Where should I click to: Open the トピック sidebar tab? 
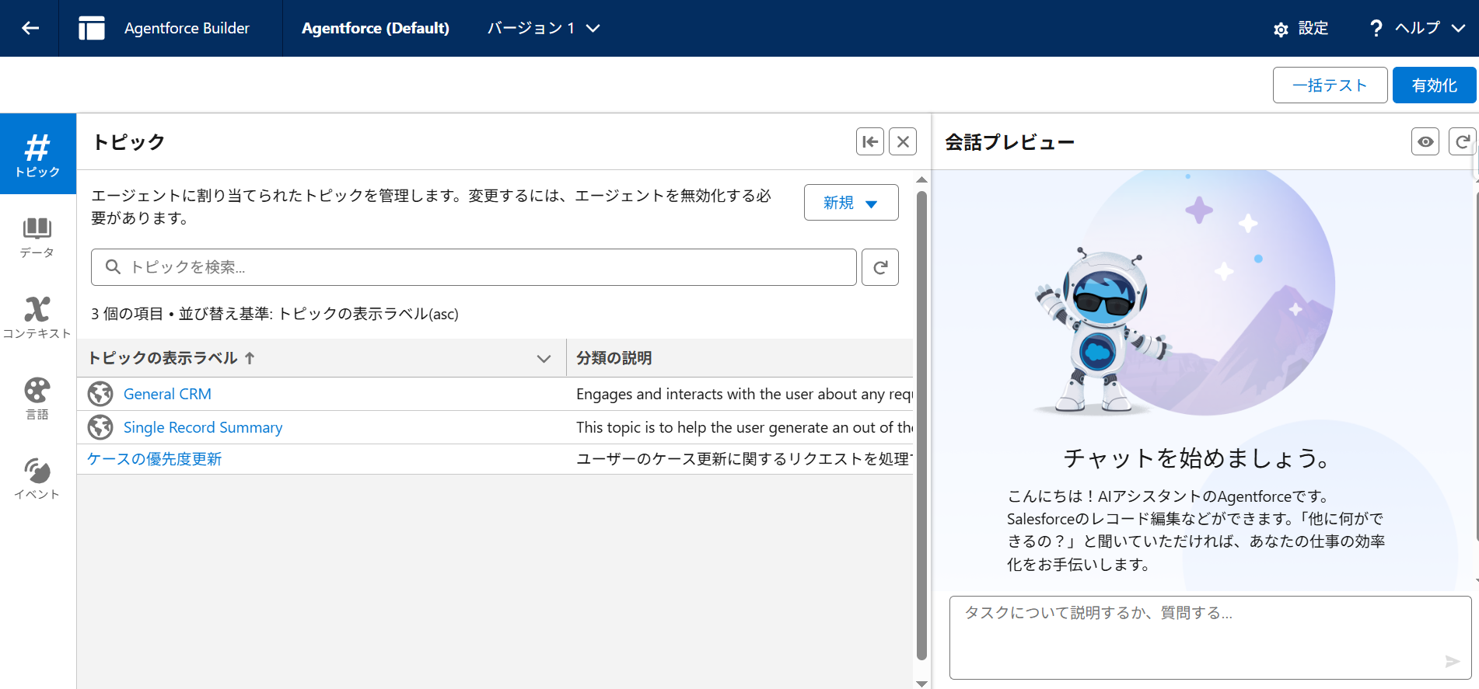pyautogui.click(x=37, y=154)
